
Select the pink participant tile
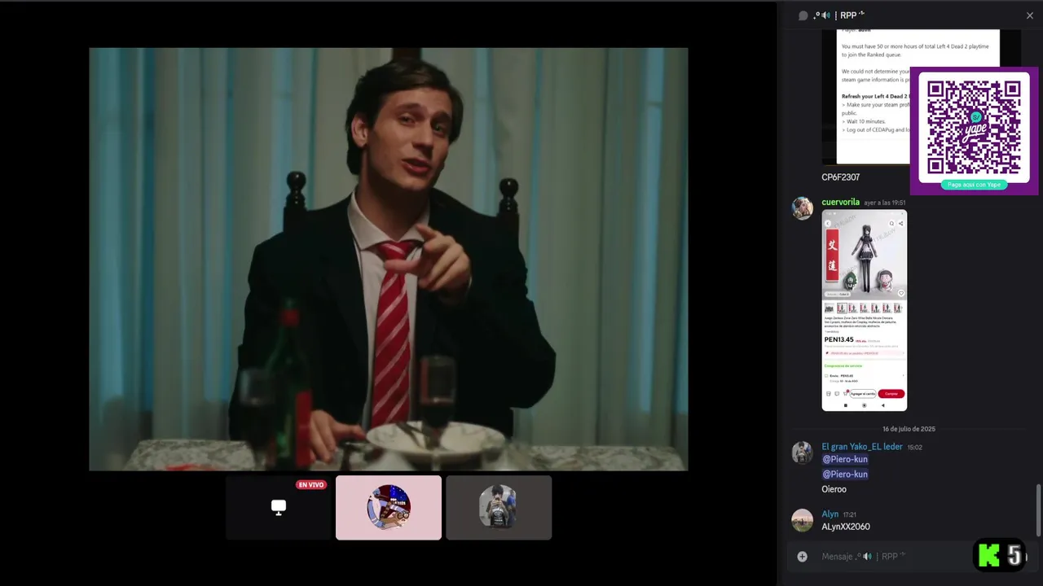(x=389, y=508)
